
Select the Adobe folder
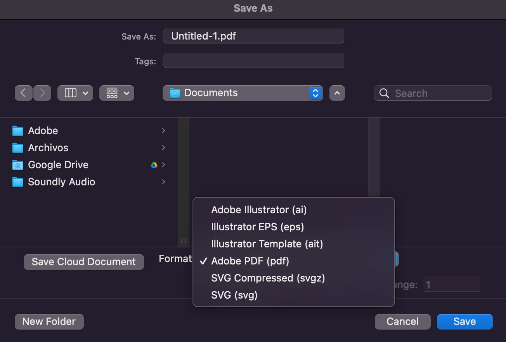click(x=89, y=131)
